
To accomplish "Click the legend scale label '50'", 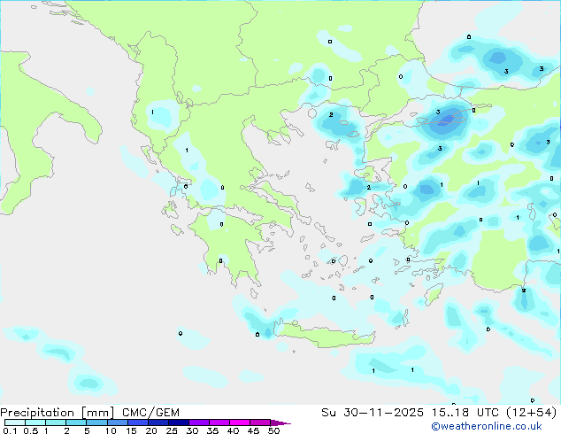I will pos(273,430).
